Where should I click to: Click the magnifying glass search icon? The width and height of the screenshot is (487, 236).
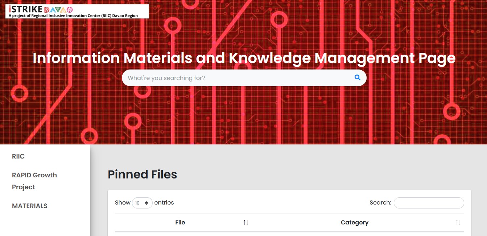coord(357,77)
